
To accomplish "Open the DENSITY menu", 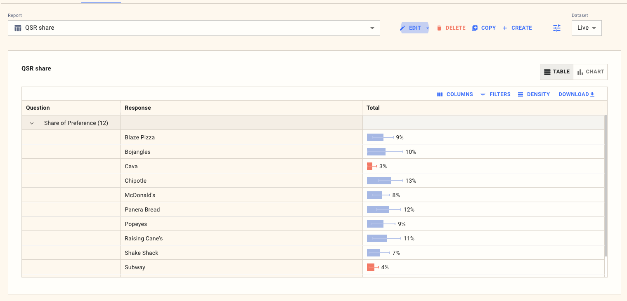I will pos(534,94).
